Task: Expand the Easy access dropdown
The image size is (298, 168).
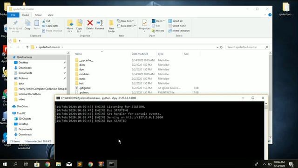Action: tap(126, 26)
